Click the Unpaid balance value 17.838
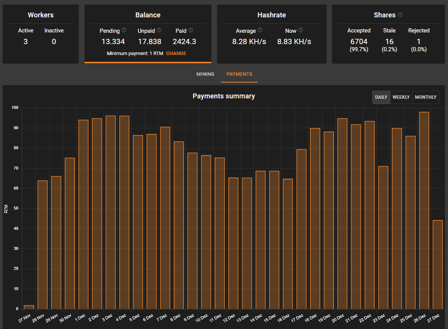 click(x=150, y=42)
